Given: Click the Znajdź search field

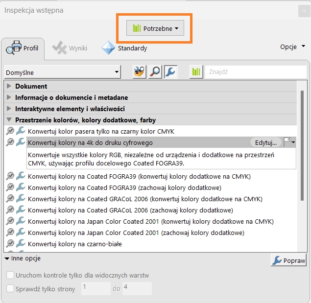Looking at the screenshot, I should coord(256,72).
